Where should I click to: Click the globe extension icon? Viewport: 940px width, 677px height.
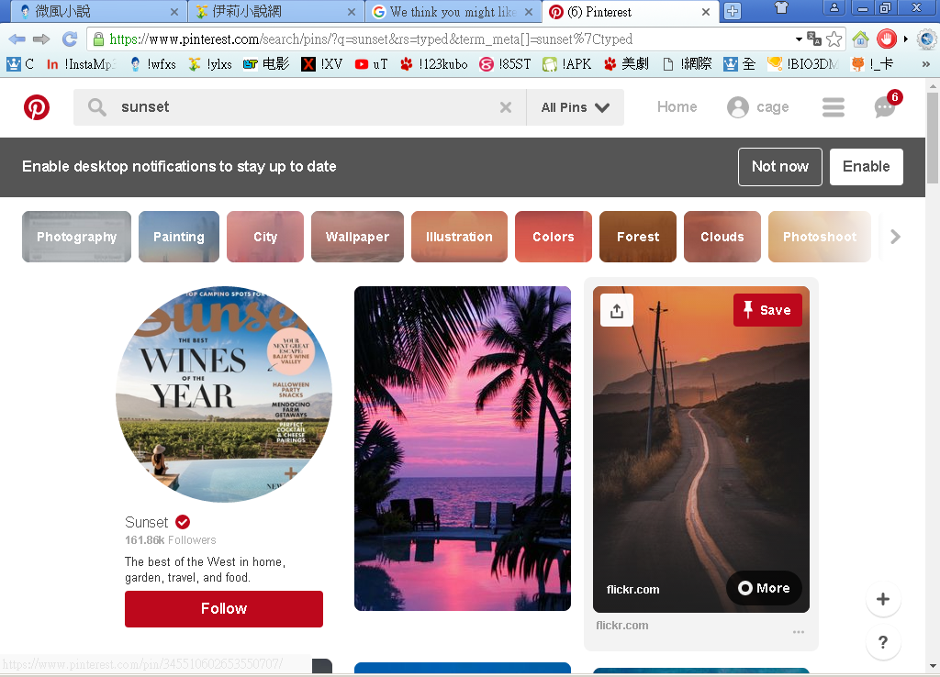click(x=927, y=39)
